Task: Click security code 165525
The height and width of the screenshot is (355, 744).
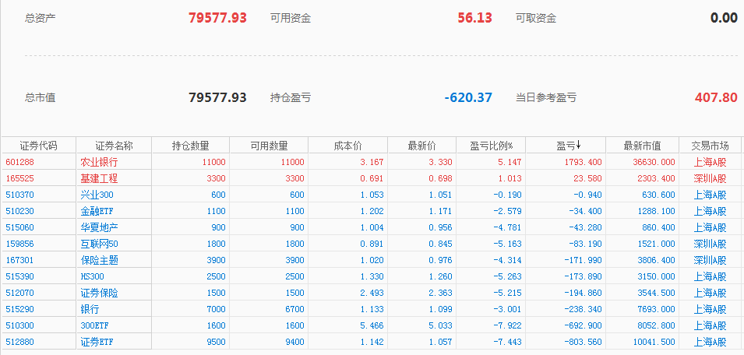Action: pyautogui.click(x=20, y=179)
